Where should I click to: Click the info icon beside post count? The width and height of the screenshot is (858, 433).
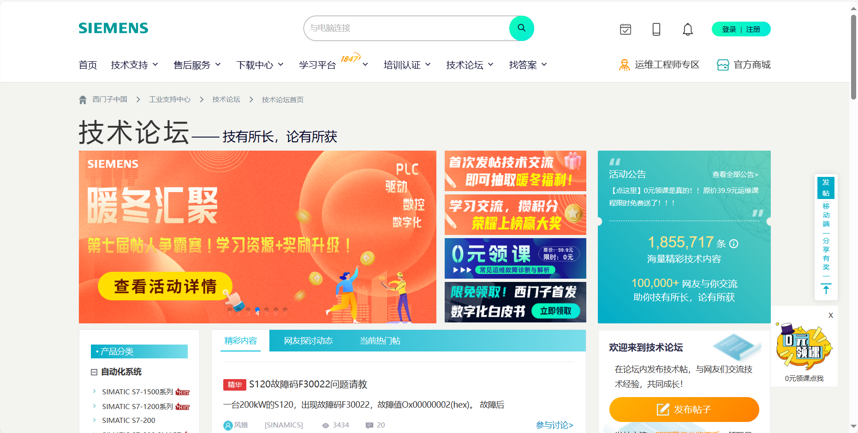click(734, 244)
